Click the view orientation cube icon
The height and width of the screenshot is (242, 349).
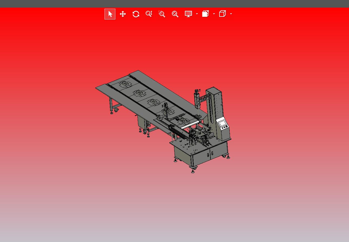(x=222, y=14)
